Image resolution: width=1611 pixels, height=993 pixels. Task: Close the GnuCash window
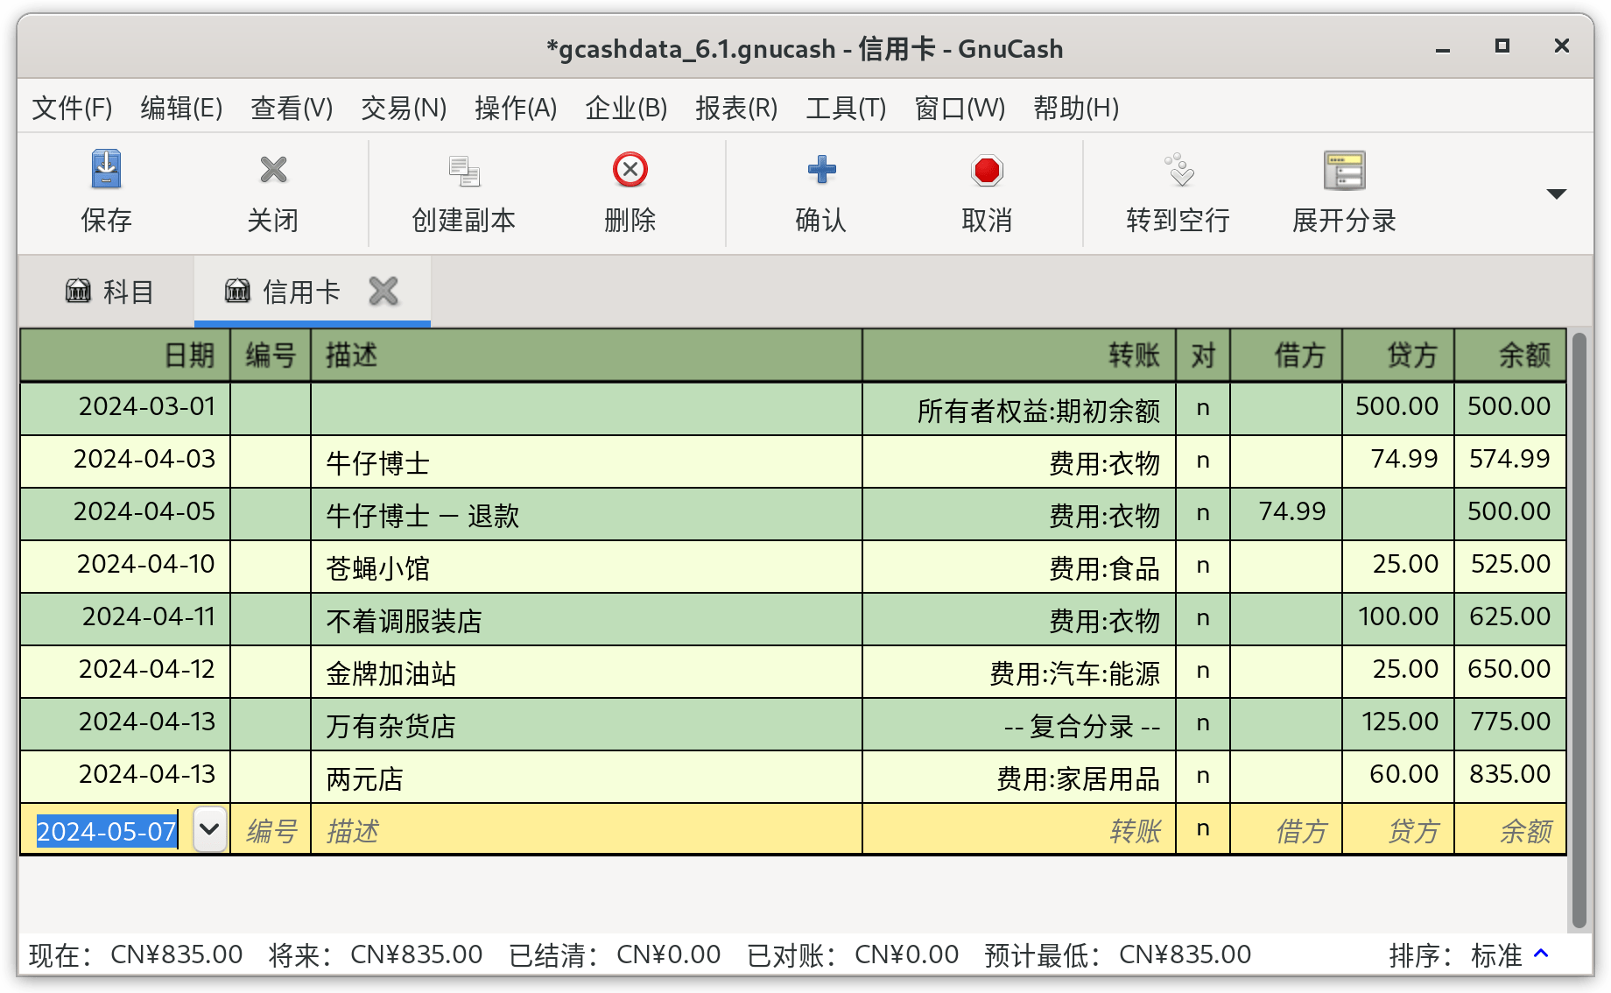point(1561,46)
